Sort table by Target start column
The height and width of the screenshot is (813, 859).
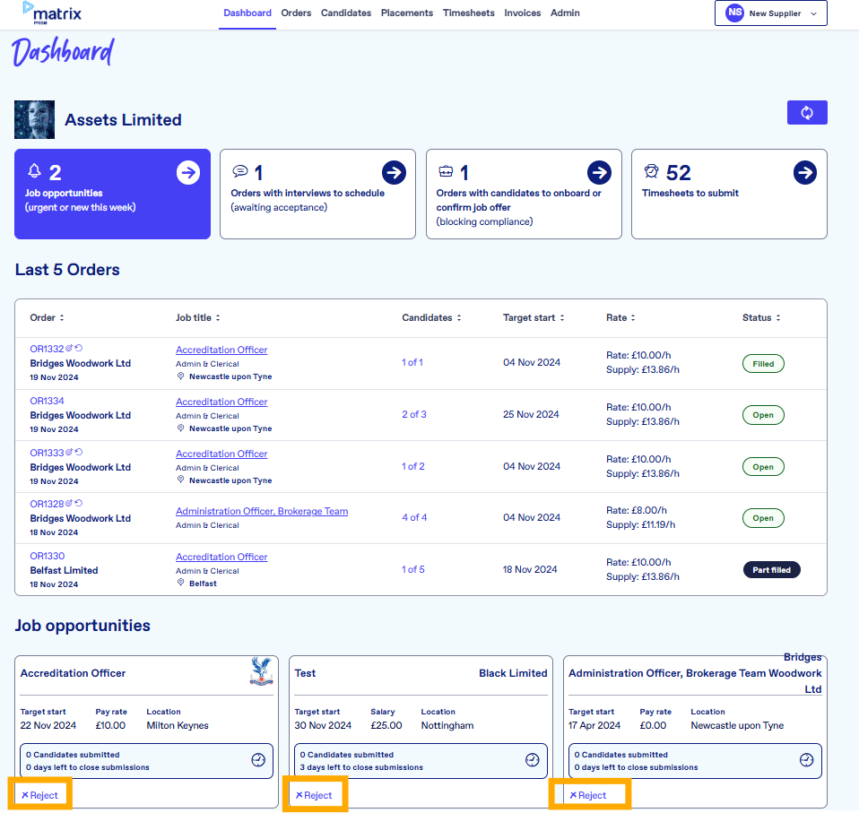tap(534, 317)
